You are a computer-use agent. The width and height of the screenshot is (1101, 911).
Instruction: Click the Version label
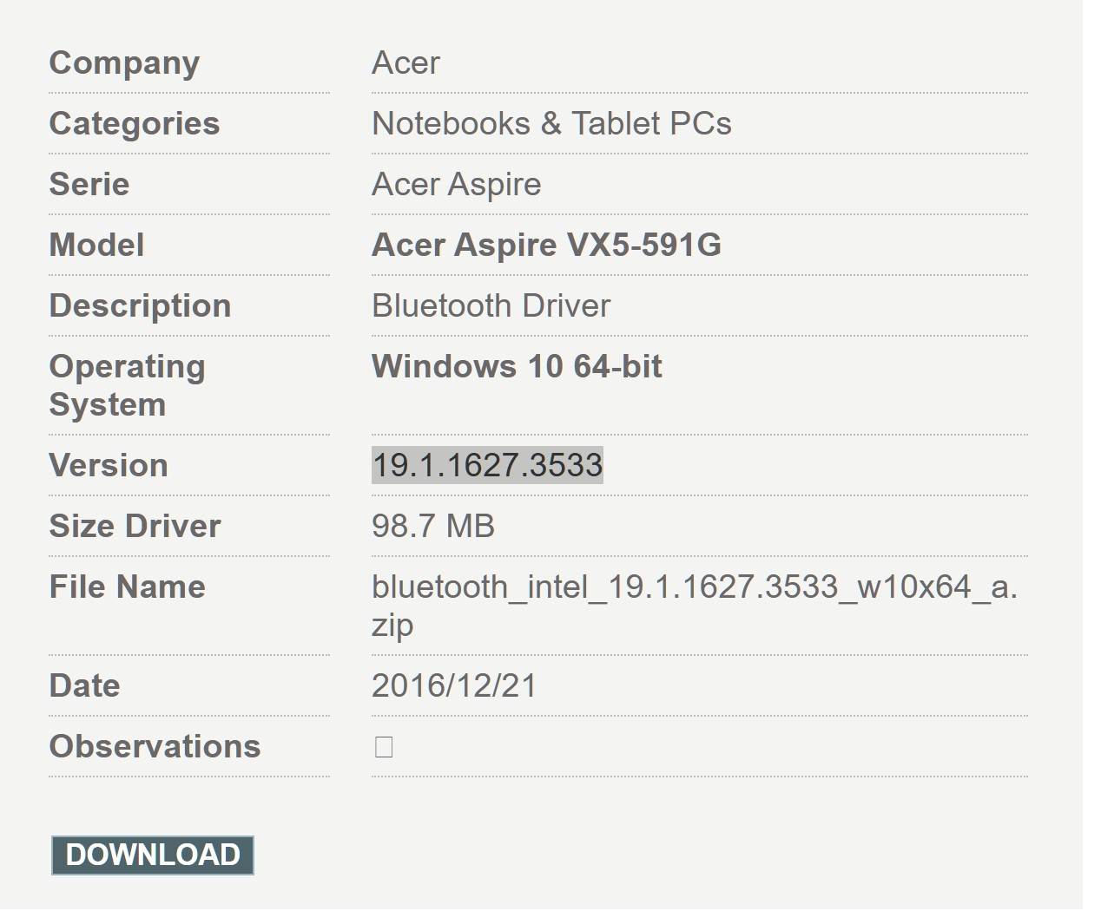click(x=109, y=465)
